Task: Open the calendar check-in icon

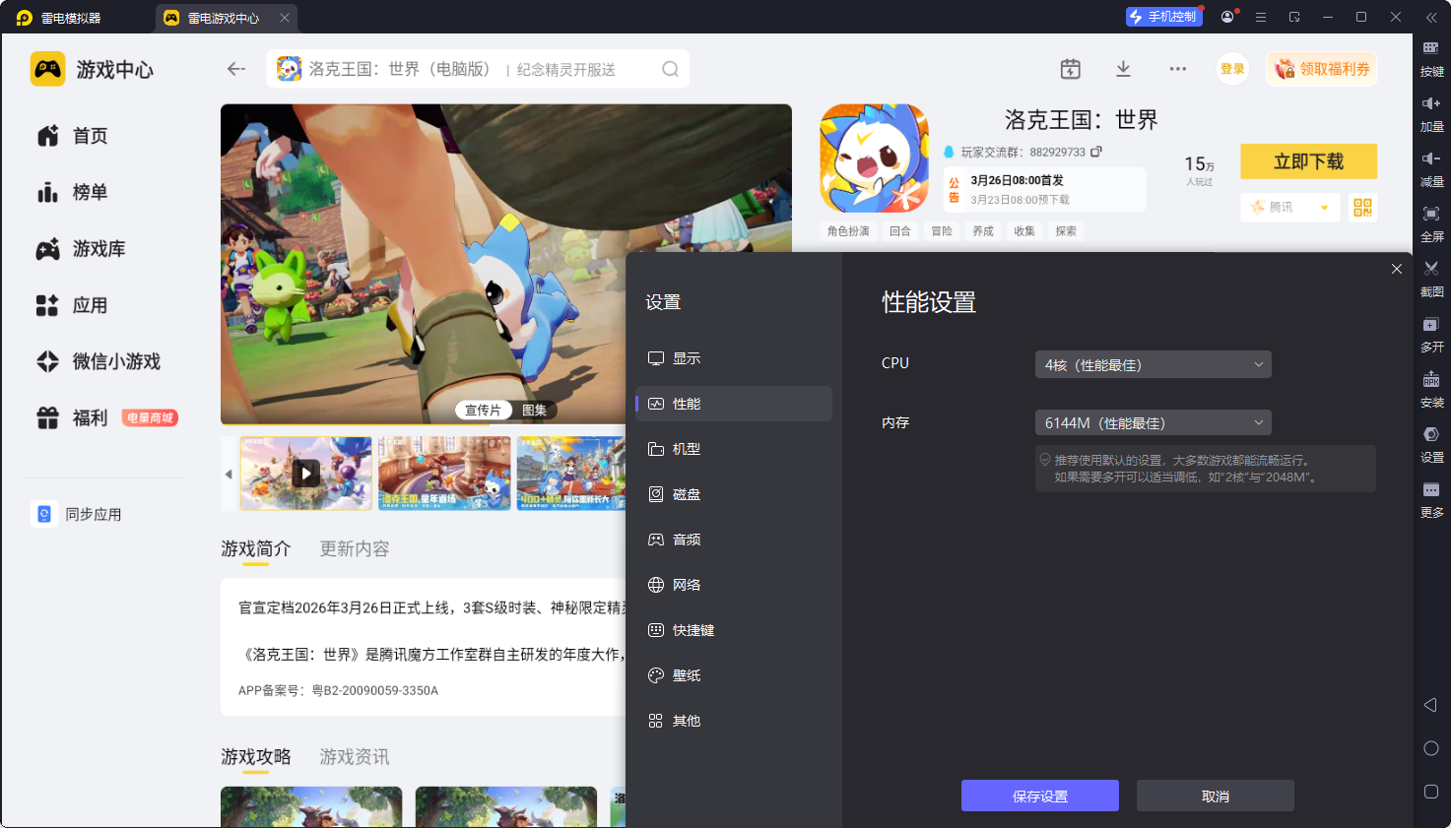Action: pyautogui.click(x=1071, y=69)
